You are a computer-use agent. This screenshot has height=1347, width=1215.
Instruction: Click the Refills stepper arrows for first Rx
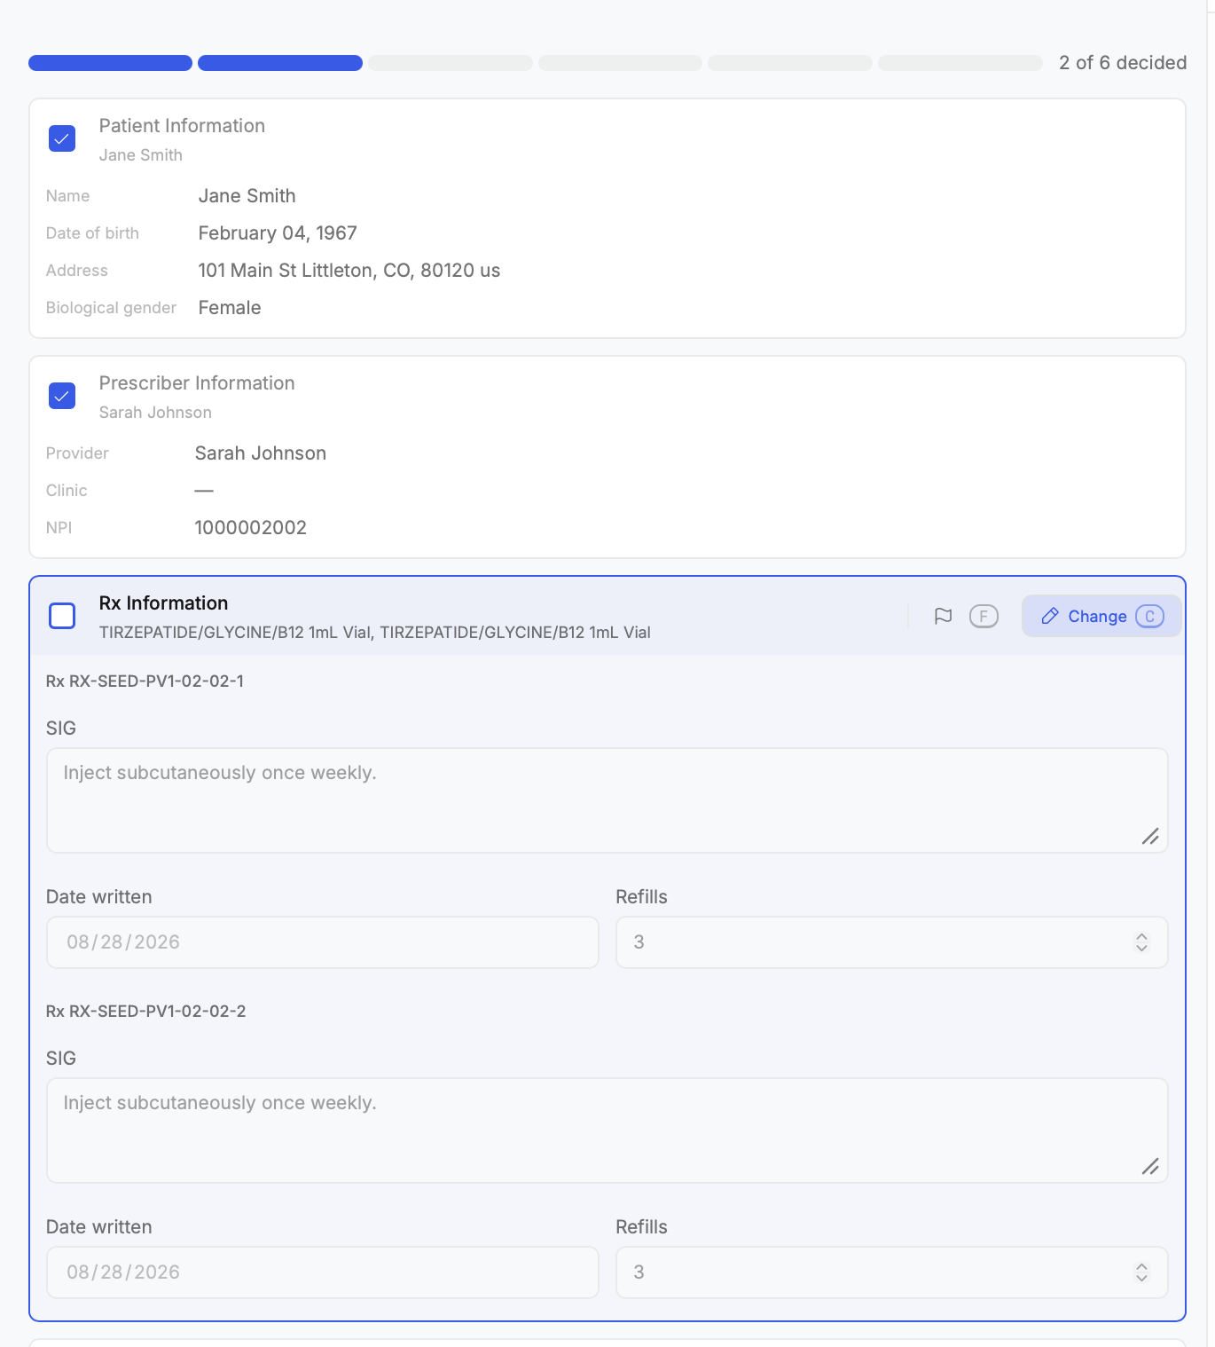coord(1141,942)
